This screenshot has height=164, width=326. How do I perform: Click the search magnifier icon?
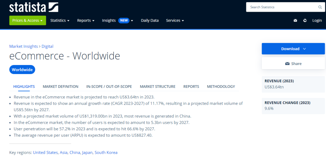320,7
